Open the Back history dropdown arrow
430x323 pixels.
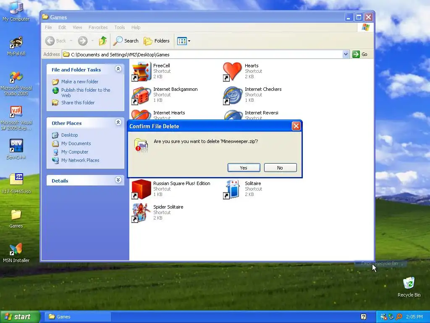(x=71, y=41)
